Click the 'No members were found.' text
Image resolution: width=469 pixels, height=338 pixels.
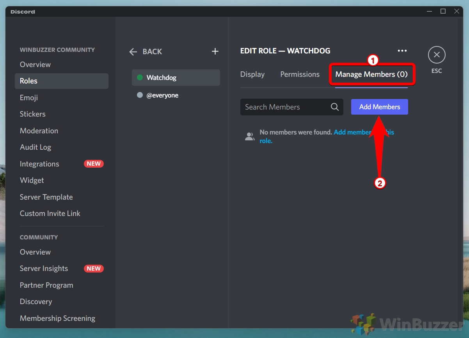(296, 132)
